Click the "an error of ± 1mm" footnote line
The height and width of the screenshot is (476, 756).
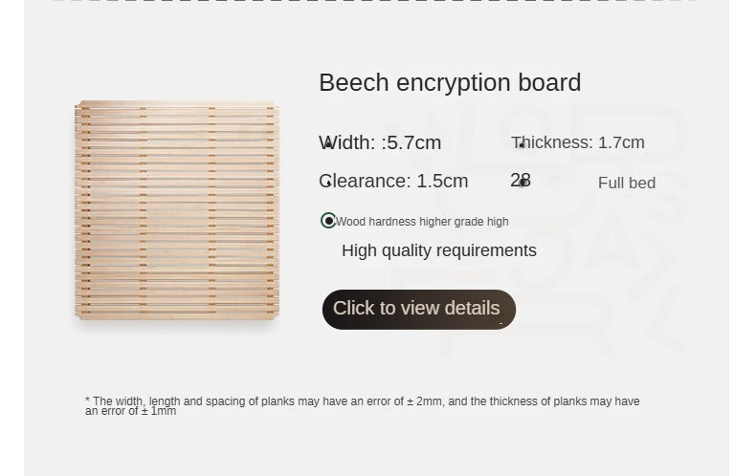[131, 412]
